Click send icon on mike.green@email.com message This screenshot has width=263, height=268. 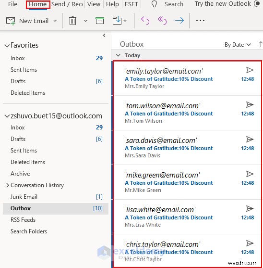click(250, 174)
